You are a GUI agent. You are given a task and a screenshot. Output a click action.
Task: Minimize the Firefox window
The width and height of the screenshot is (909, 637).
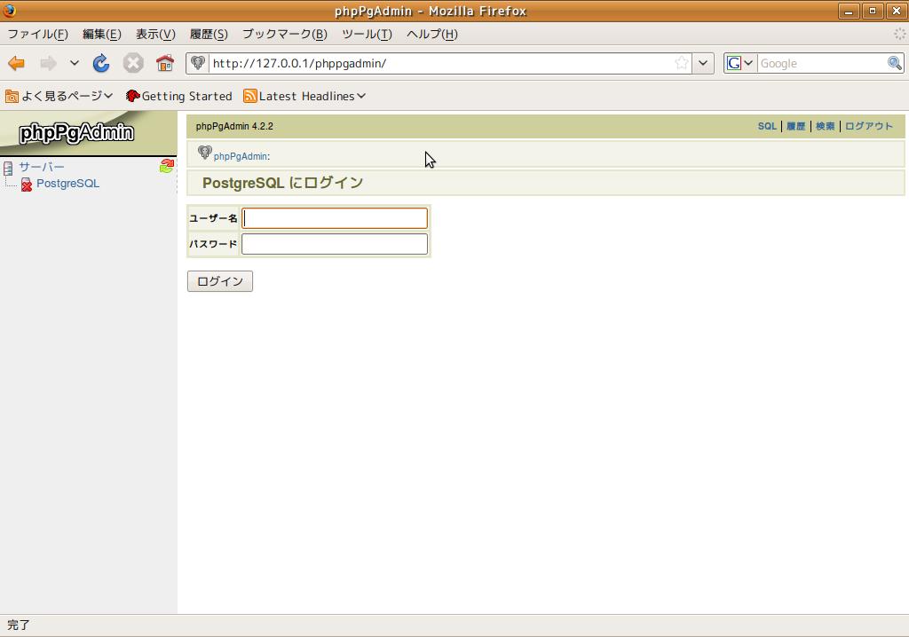849,11
